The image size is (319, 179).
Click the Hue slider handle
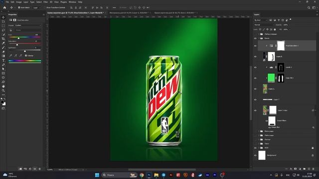click(x=18, y=38)
